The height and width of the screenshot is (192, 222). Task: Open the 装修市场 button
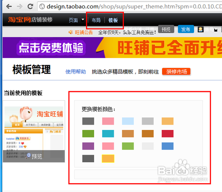[176, 72]
